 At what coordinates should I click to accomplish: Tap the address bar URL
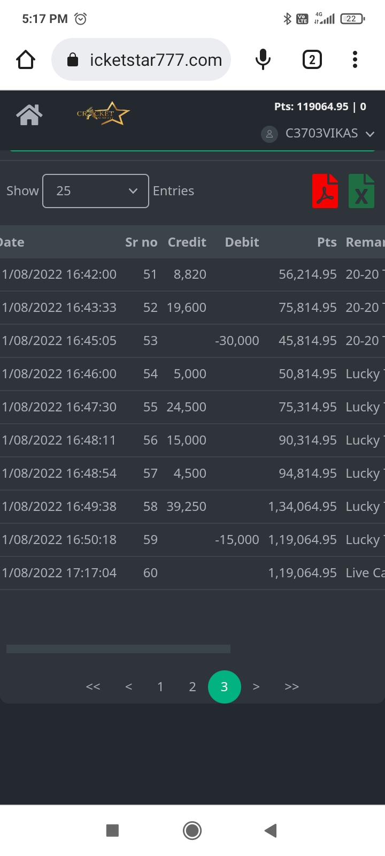click(155, 60)
